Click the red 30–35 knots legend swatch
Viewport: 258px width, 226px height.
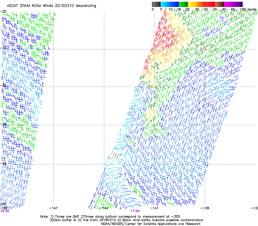click(x=211, y=4)
